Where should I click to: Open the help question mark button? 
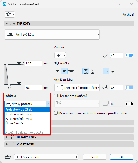[x=119, y=4]
